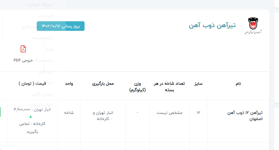Open the 'تیرآهن ذوب آهن' page heading
The image size is (279, 150).
(212, 26)
